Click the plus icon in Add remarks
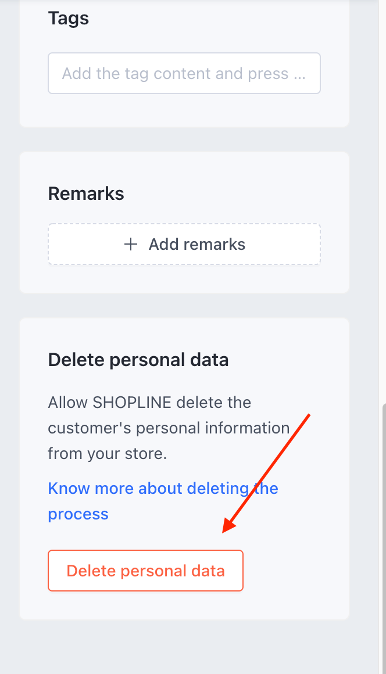 [x=131, y=245]
